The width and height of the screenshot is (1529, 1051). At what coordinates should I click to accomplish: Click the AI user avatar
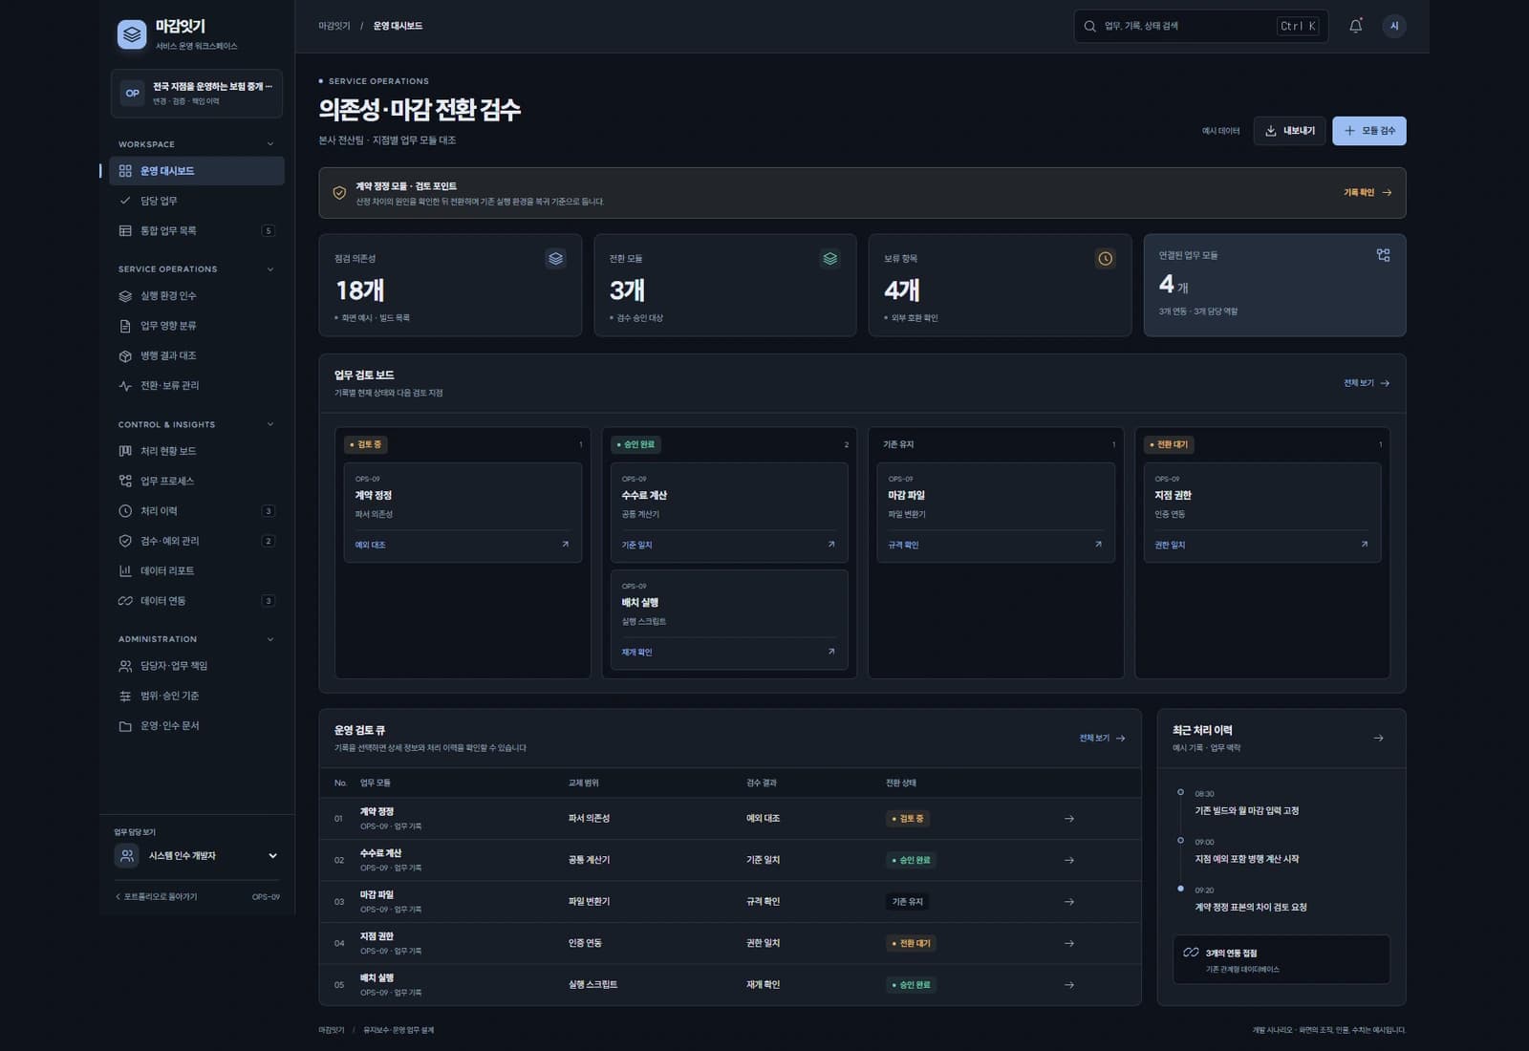tap(1394, 26)
